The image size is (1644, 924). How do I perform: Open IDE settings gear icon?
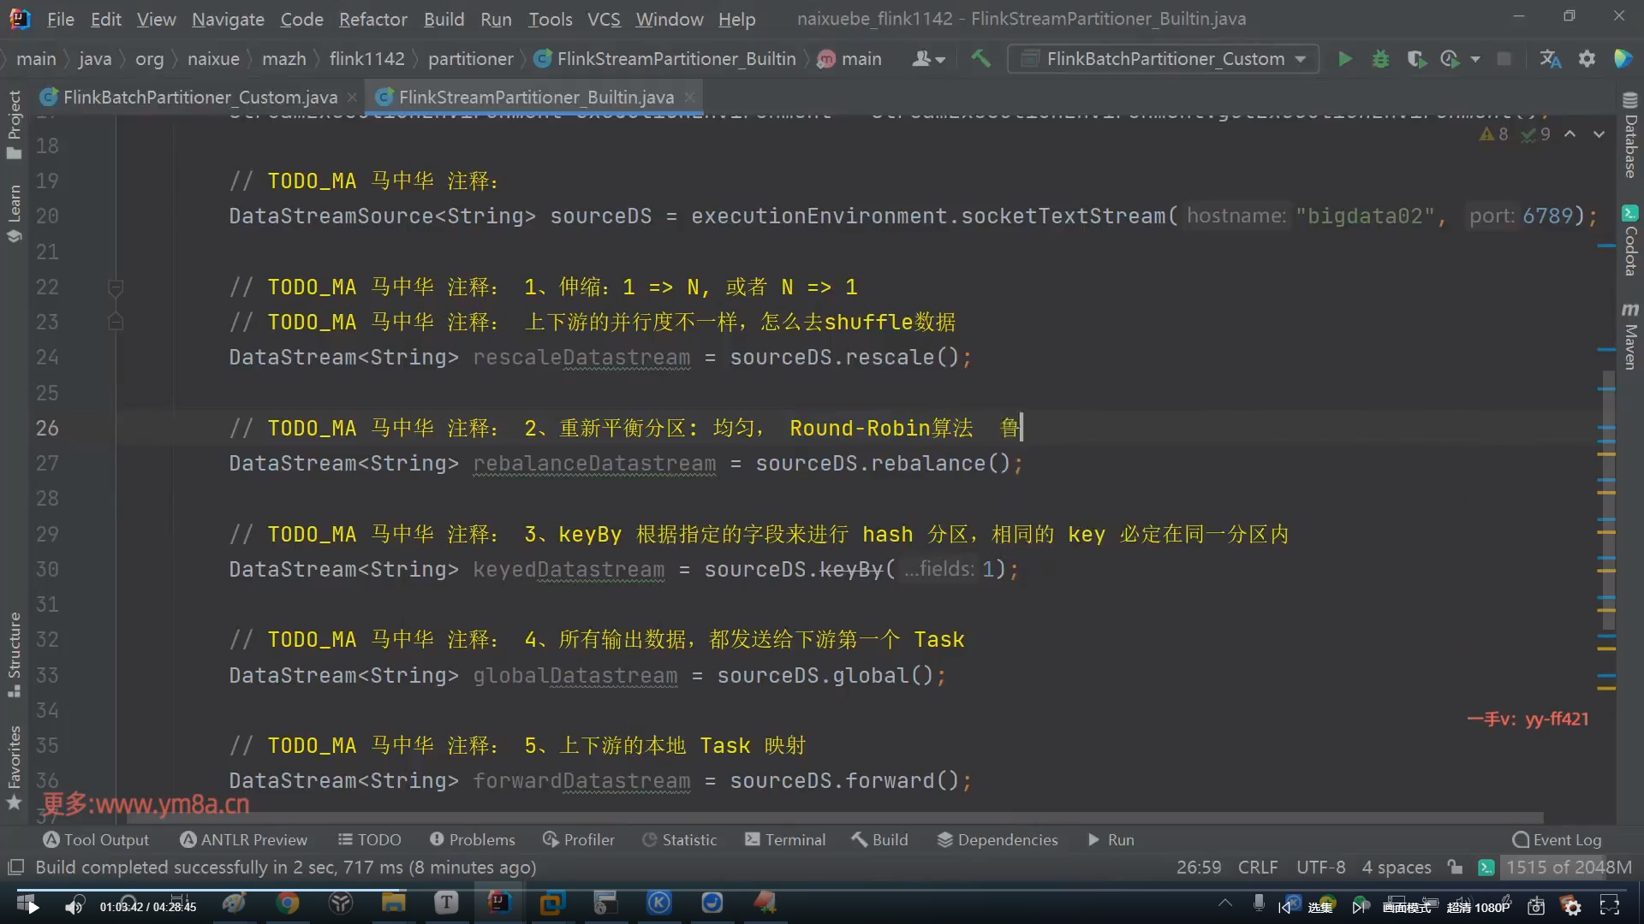pos(1587,59)
